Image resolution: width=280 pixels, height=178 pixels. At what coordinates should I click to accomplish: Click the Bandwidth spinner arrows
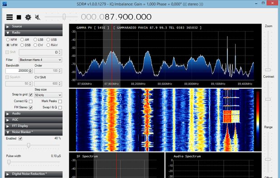pyautogui.click(x=30, y=71)
